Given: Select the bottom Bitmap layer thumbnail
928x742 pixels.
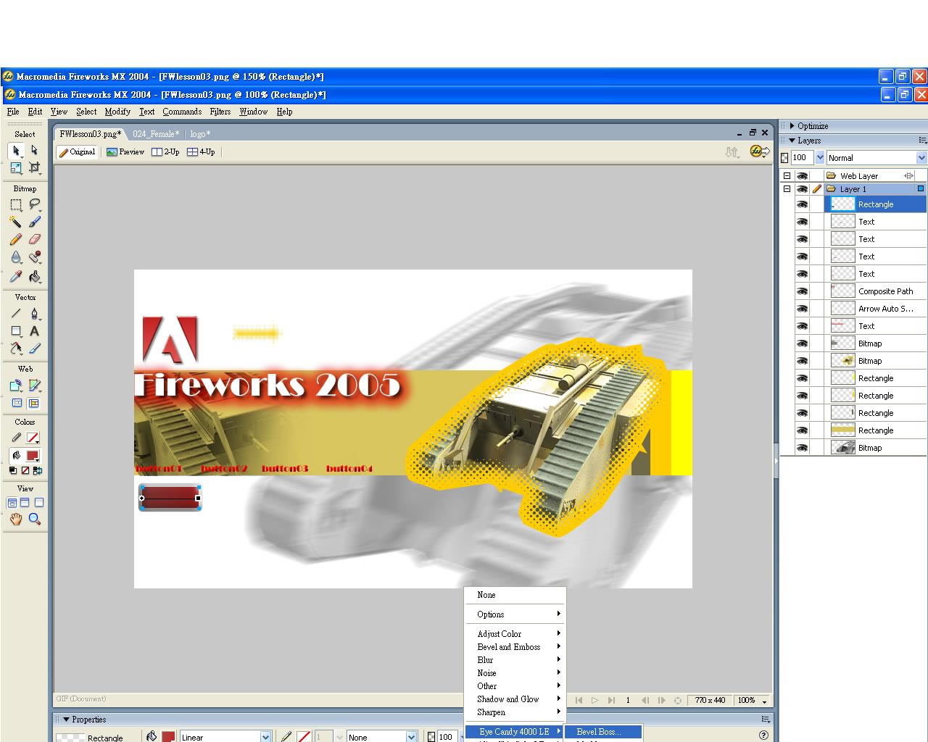Looking at the screenshot, I should pos(842,448).
